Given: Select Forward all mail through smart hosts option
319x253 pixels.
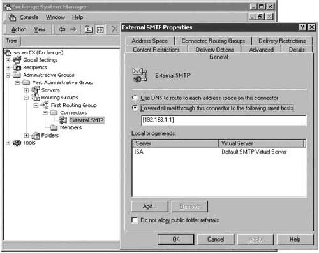Looking at the screenshot, I should click(135, 108).
